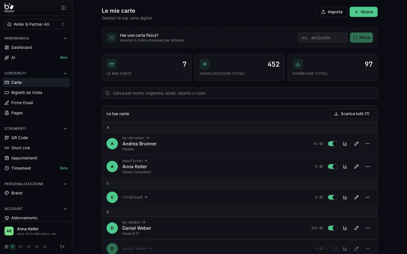Click the bizcard logo

tap(9, 8)
